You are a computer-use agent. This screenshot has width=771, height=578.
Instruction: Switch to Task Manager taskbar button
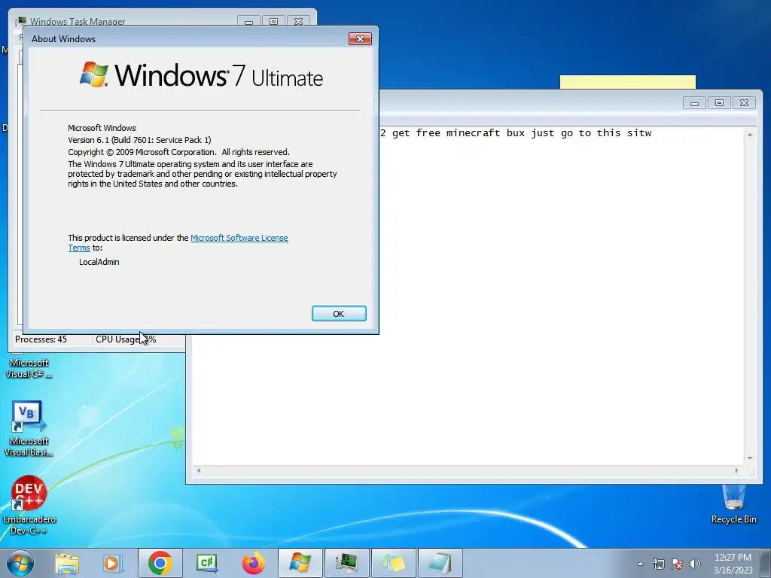click(347, 563)
